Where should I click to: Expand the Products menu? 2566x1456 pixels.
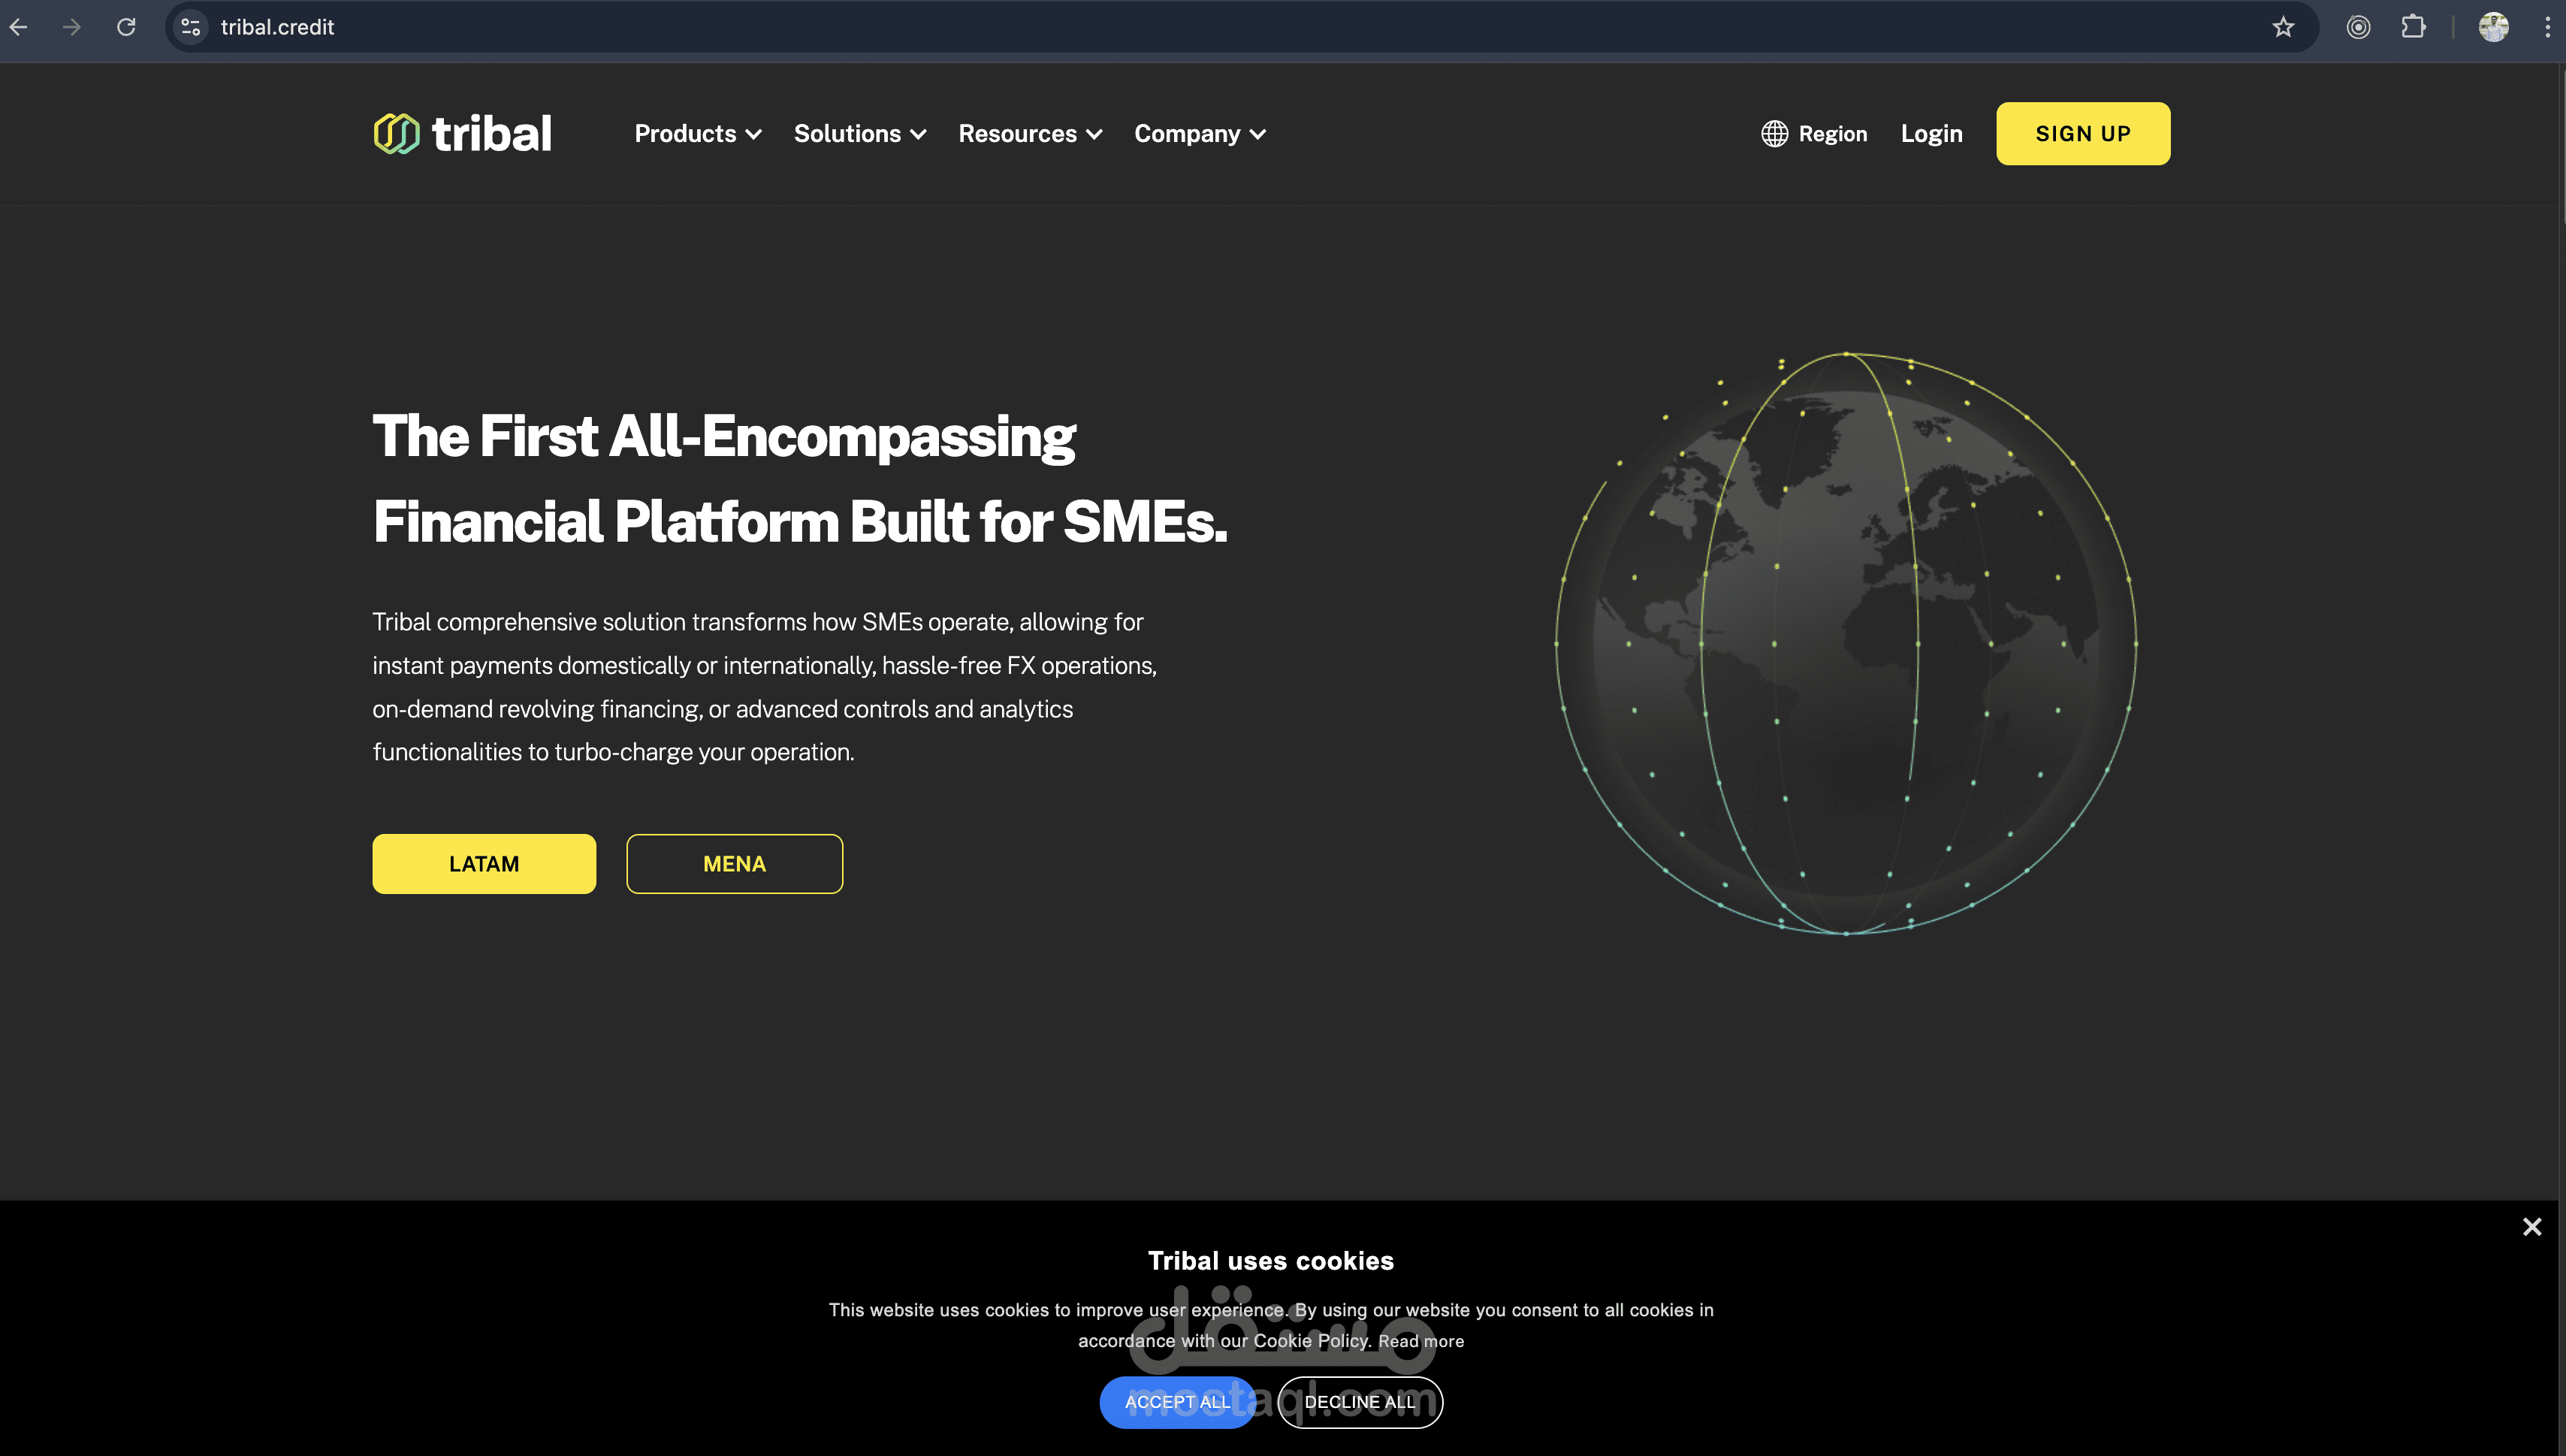(x=698, y=133)
